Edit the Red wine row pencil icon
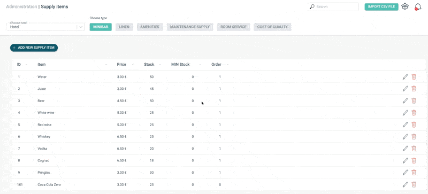The width and height of the screenshot is (428, 194). coord(406,125)
